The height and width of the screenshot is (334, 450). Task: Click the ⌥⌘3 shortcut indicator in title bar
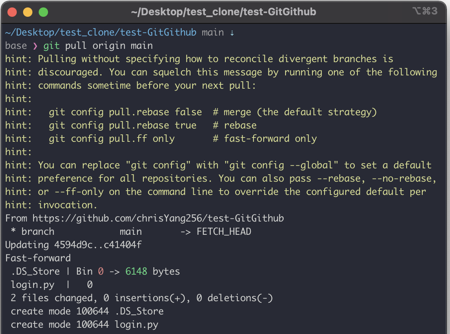point(425,11)
